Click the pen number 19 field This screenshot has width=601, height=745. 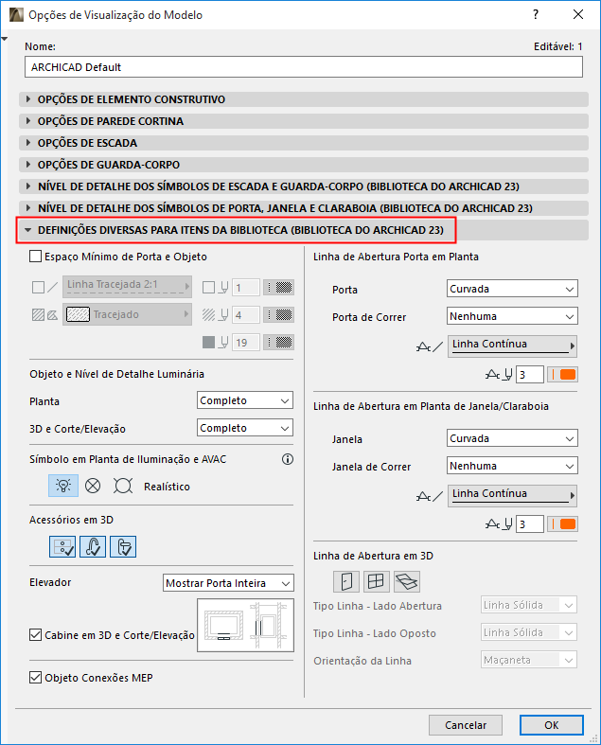click(x=246, y=343)
